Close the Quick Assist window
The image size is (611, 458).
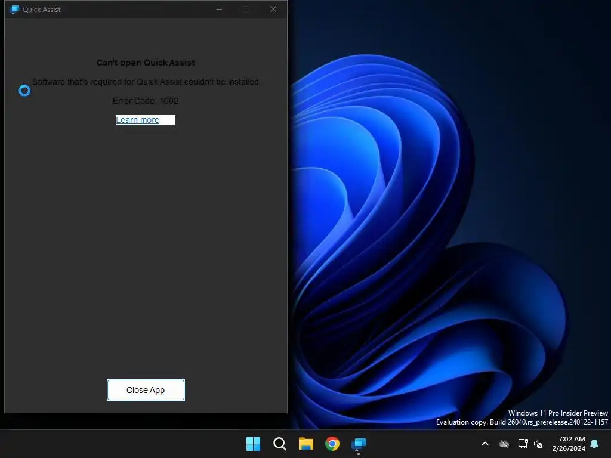point(273,9)
